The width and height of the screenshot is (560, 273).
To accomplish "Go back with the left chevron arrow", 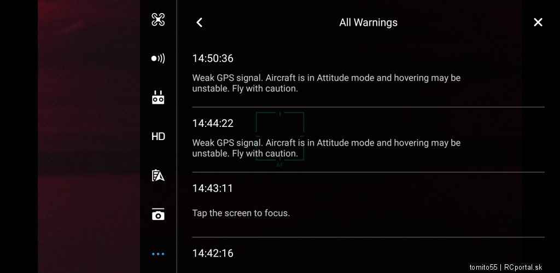I will coord(199,22).
